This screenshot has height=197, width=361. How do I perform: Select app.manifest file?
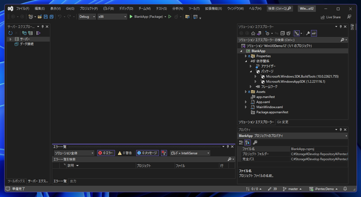coord(265,97)
